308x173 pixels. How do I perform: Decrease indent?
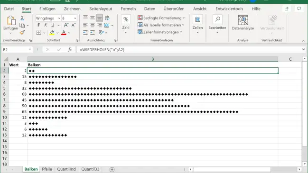click(85, 32)
